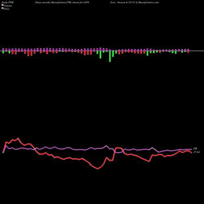This screenshot has height=204, width=204.
Task: Click the Levi Strauss & CO MunafaSutra.com text
Action: [x=134, y=2]
